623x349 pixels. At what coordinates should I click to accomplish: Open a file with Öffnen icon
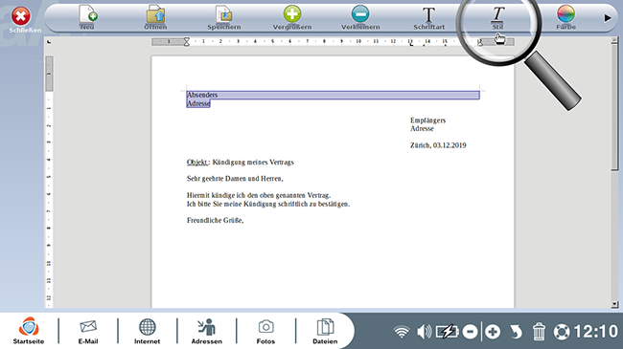[x=155, y=17]
